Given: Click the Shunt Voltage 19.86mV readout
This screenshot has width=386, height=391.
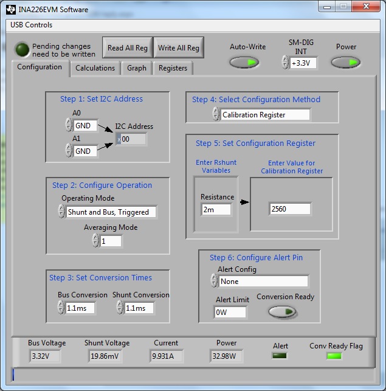Looking at the screenshot, I should (x=105, y=356).
